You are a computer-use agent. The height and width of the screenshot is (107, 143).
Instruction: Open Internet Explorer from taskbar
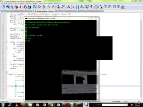[x=10, y=105]
